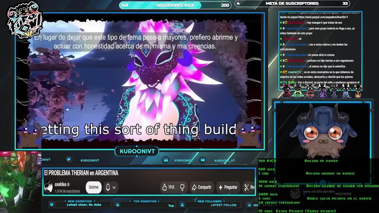Like the video with the 19 K thumbs-up
379x213 pixels.
pyautogui.click(x=168, y=187)
